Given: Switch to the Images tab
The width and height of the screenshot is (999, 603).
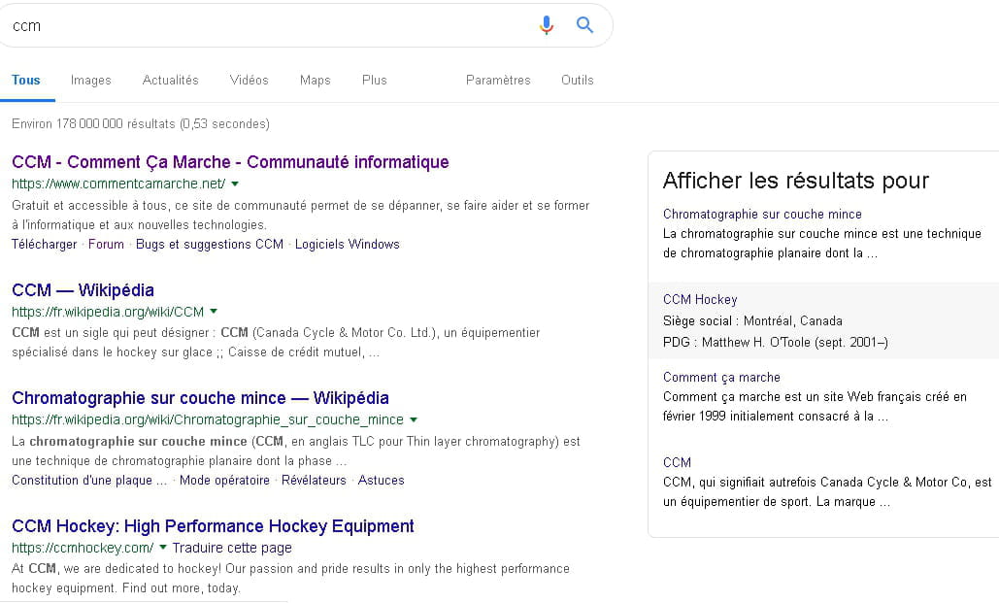Looking at the screenshot, I should point(91,80).
